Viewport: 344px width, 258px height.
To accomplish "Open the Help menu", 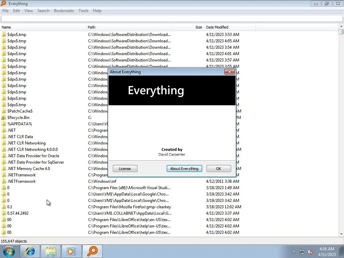I will 97,11.
